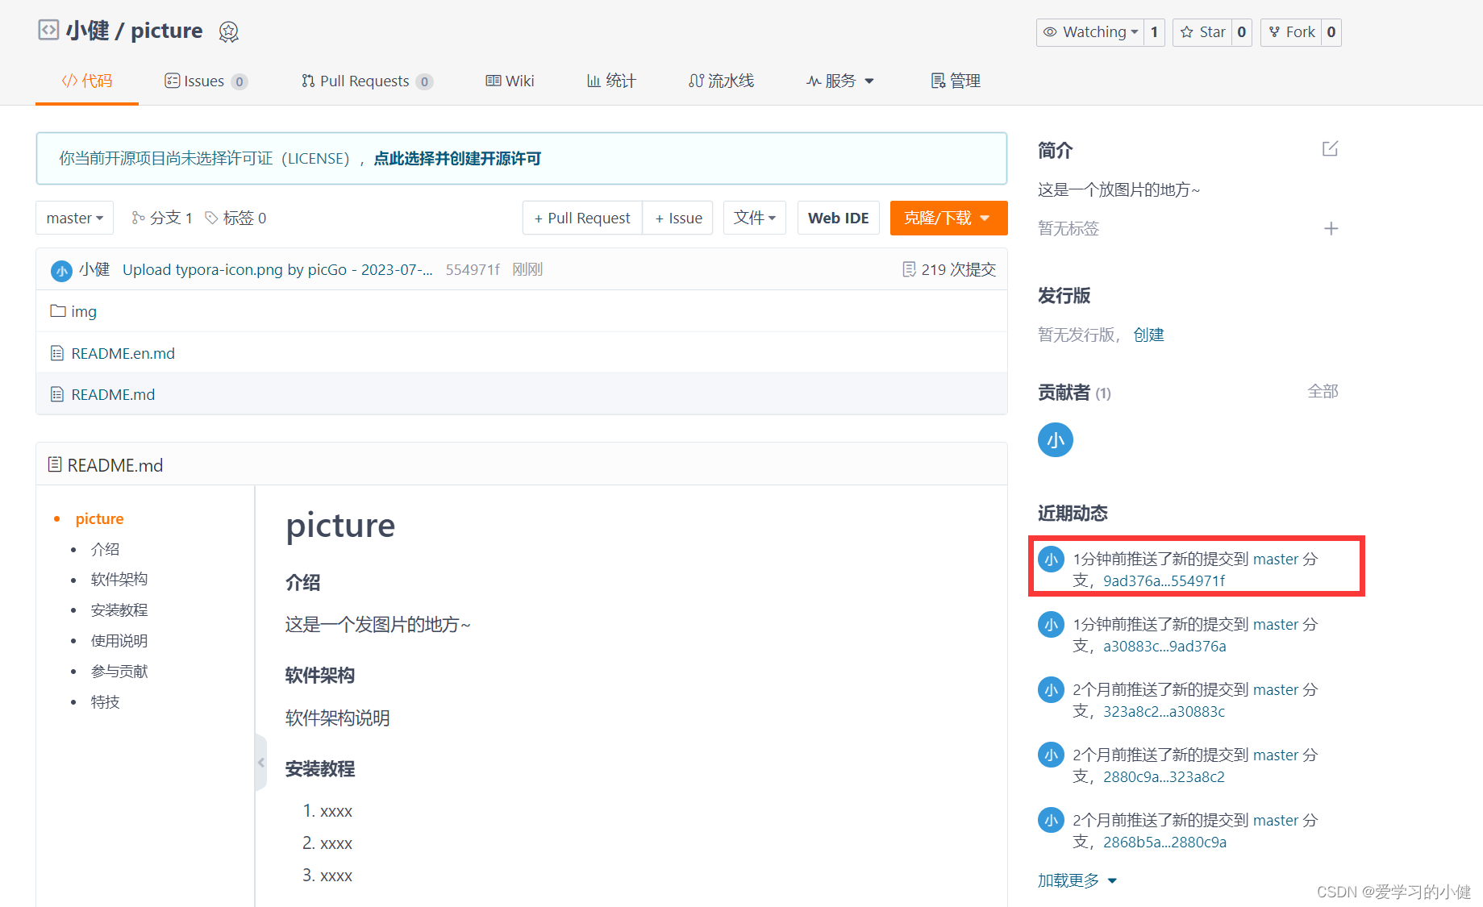Open the Issues tab
This screenshot has width=1483, height=907.
coord(206,81)
